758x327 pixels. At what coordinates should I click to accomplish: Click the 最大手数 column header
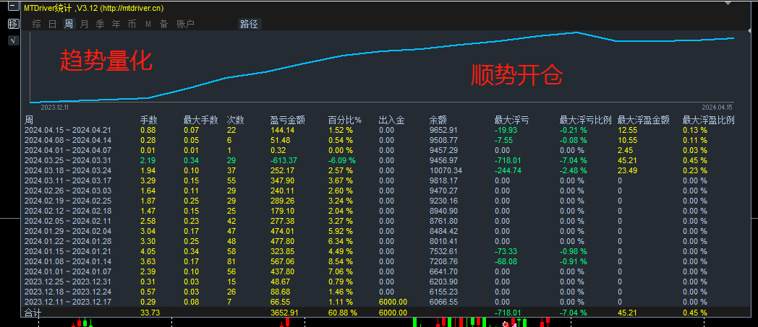pos(200,120)
